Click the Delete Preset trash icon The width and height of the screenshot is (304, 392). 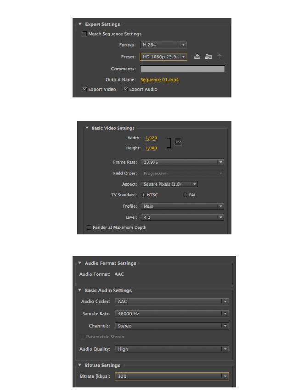click(220, 57)
